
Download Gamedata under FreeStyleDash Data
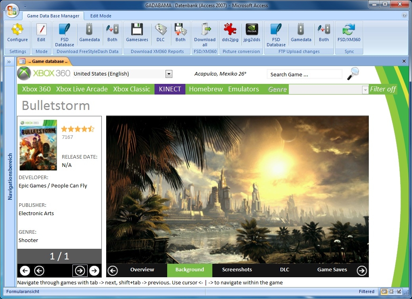[90, 33]
